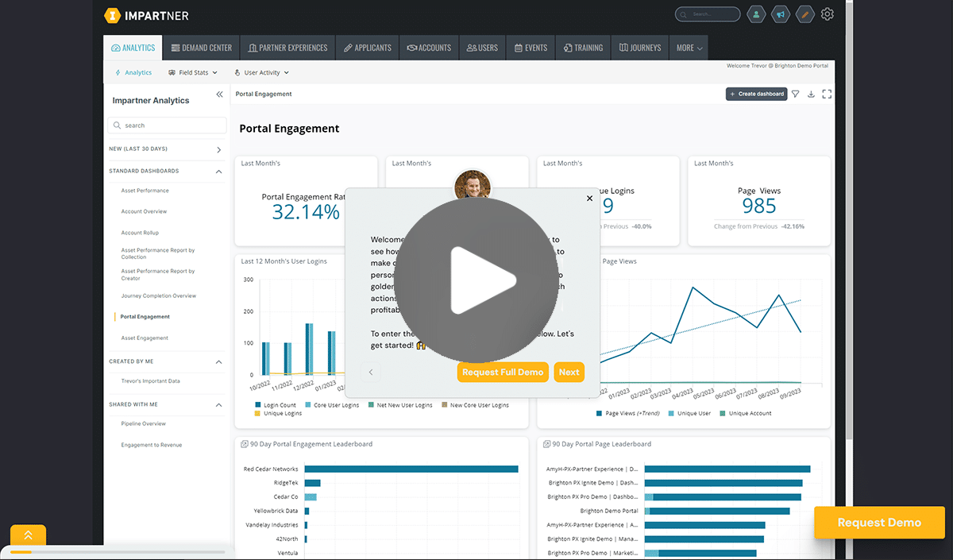Expand the More menu
Image resolution: width=953 pixels, height=560 pixels.
click(x=689, y=48)
